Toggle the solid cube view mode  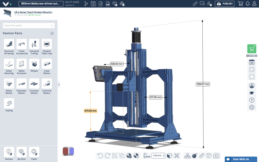click(169, 156)
